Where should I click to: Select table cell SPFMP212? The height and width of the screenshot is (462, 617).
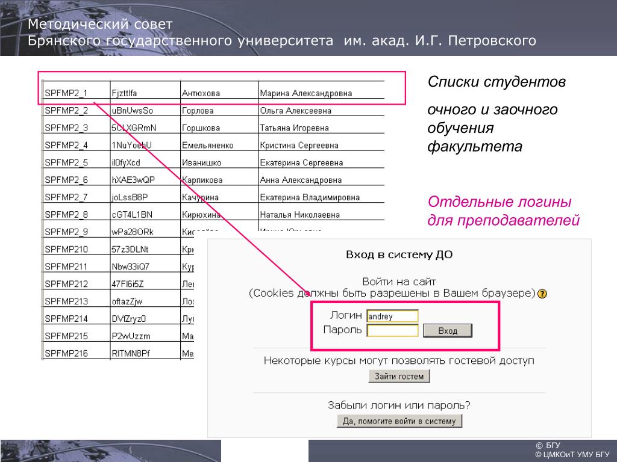tap(76, 280)
